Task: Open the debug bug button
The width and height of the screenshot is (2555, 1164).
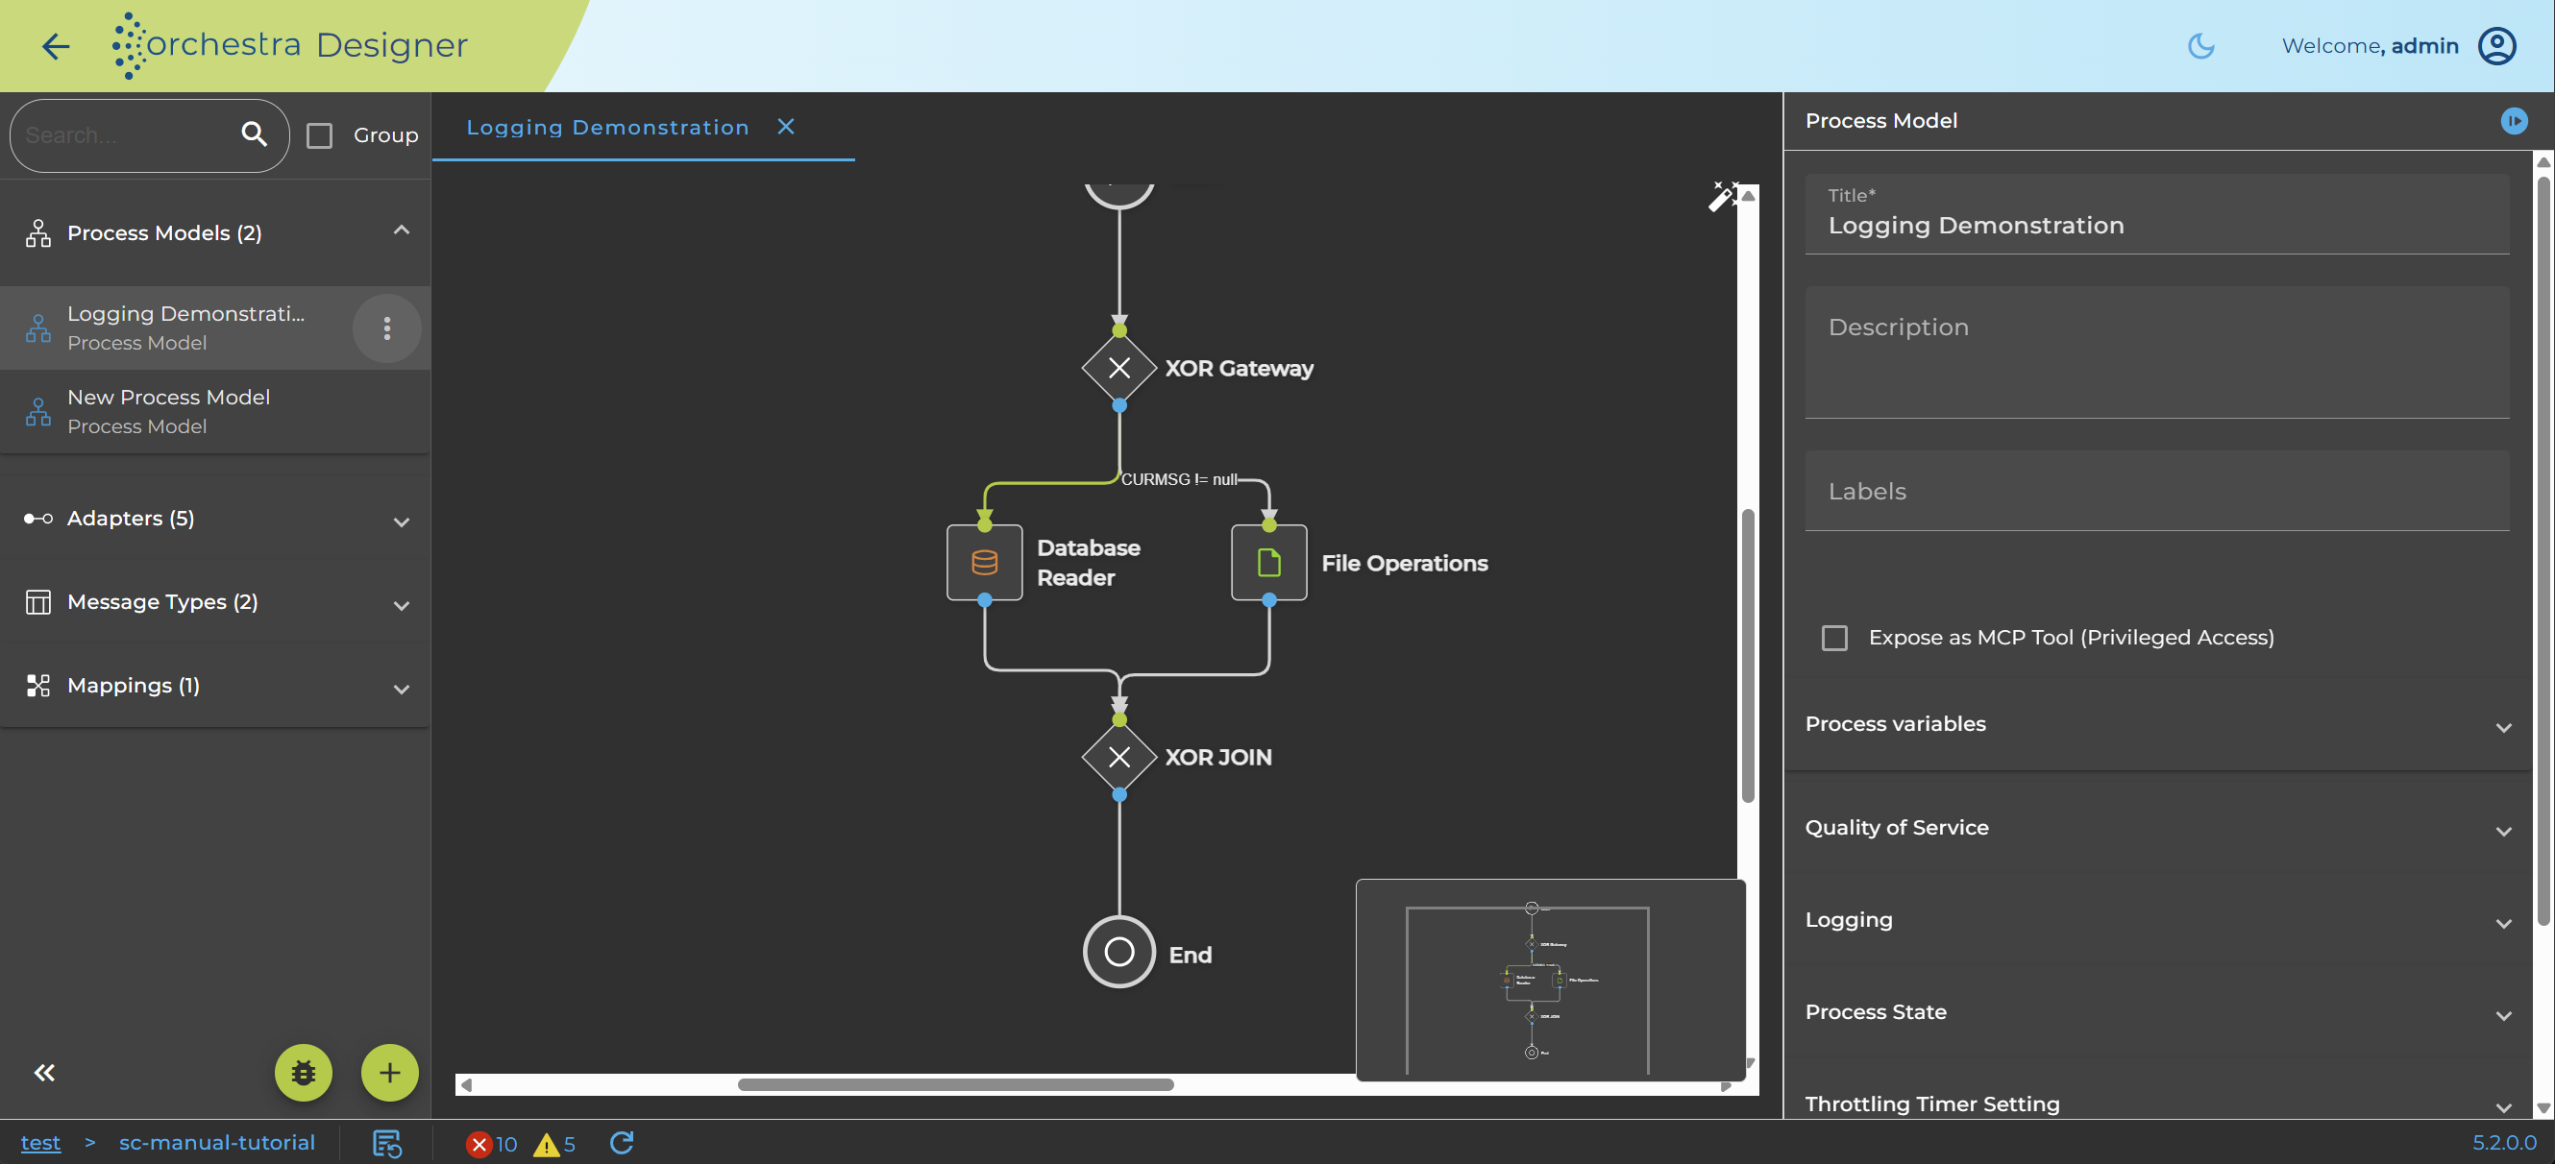Action: [303, 1072]
